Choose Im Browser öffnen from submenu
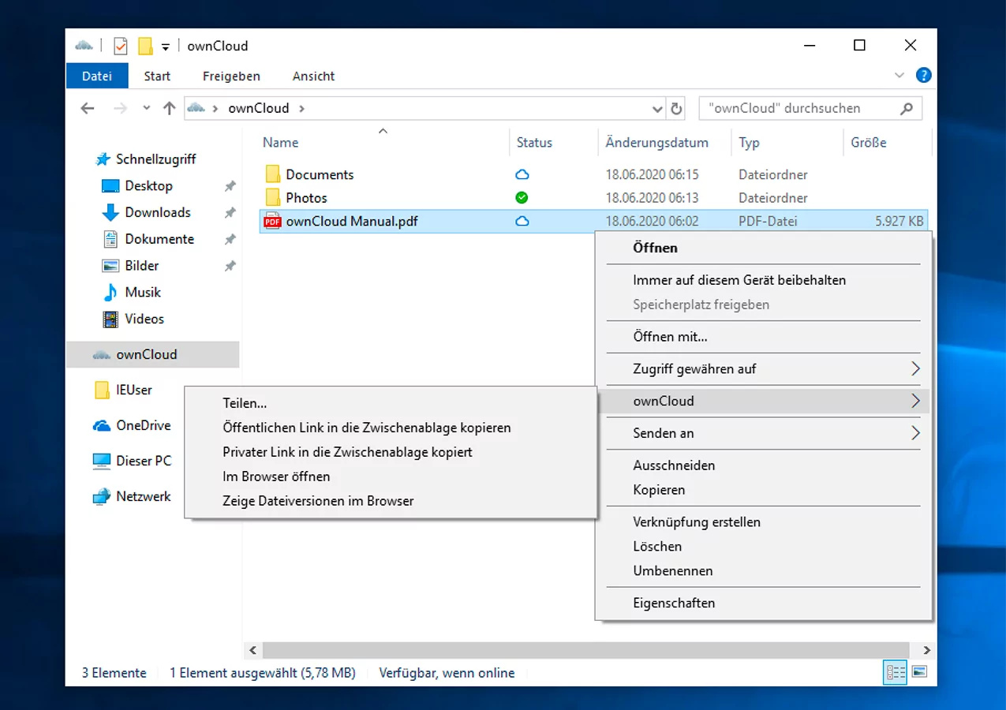Viewport: 1006px width, 710px height. pyautogui.click(x=276, y=476)
